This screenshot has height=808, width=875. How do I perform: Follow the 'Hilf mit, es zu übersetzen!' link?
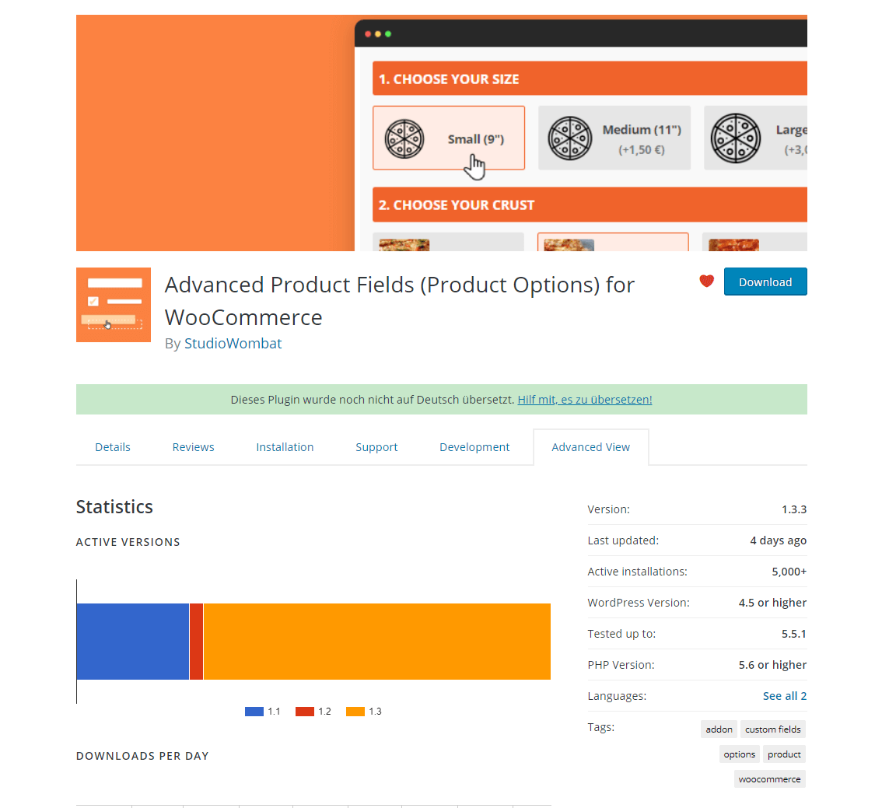tap(585, 399)
